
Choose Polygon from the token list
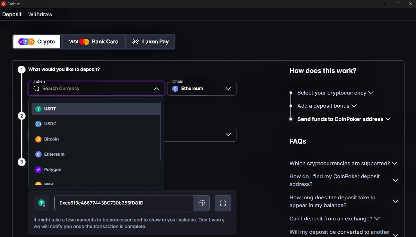95,170
